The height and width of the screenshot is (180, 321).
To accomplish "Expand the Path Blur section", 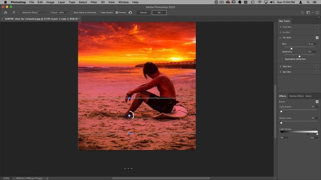I will [x=280, y=66].
